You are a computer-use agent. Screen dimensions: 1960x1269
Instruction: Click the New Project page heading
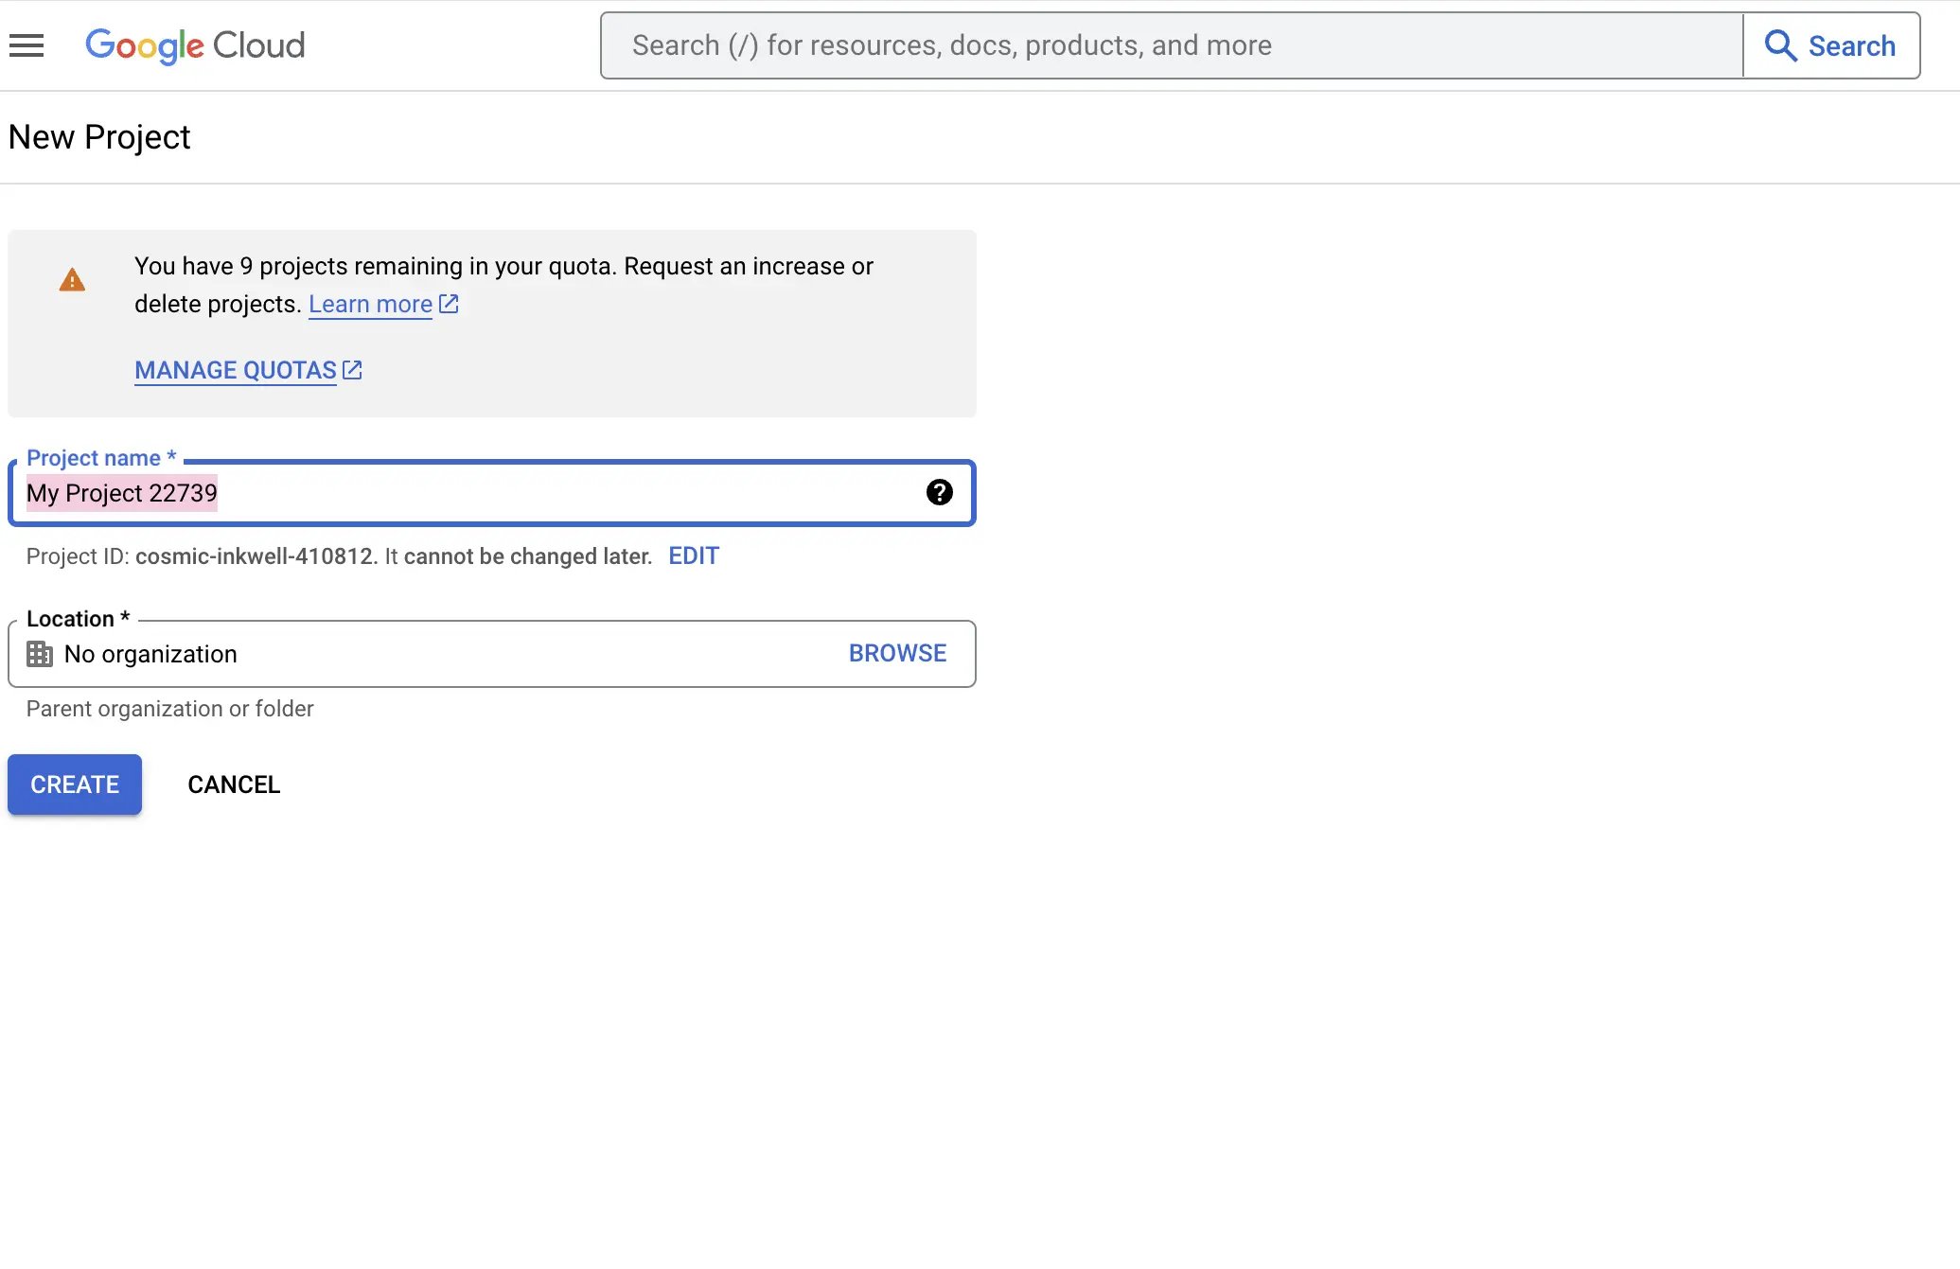pyautogui.click(x=98, y=136)
